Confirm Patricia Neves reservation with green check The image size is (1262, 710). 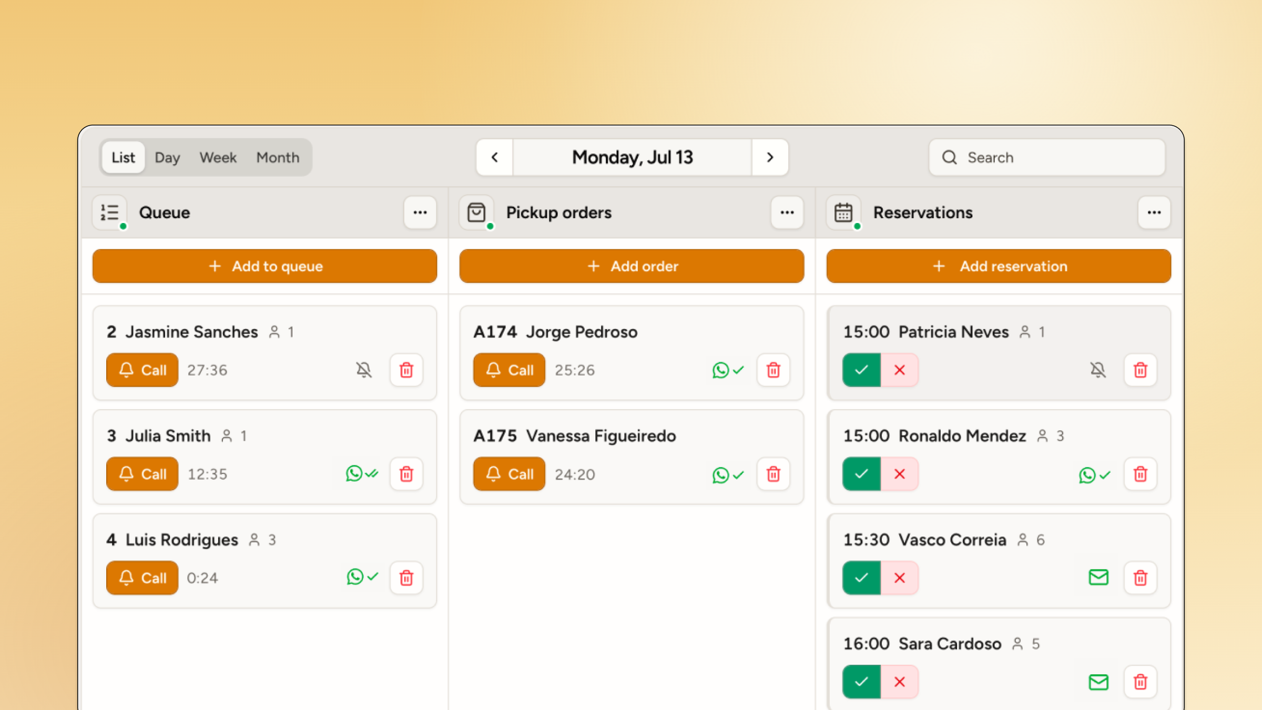[861, 370]
